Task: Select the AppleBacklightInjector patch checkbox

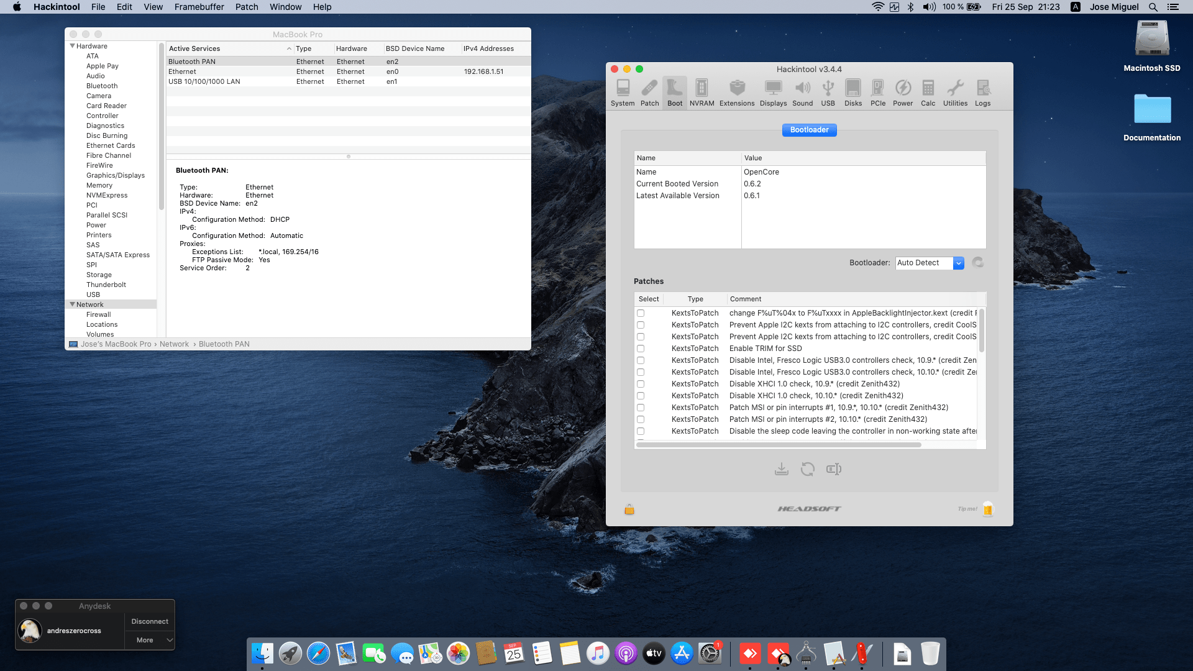Action: pos(640,313)
